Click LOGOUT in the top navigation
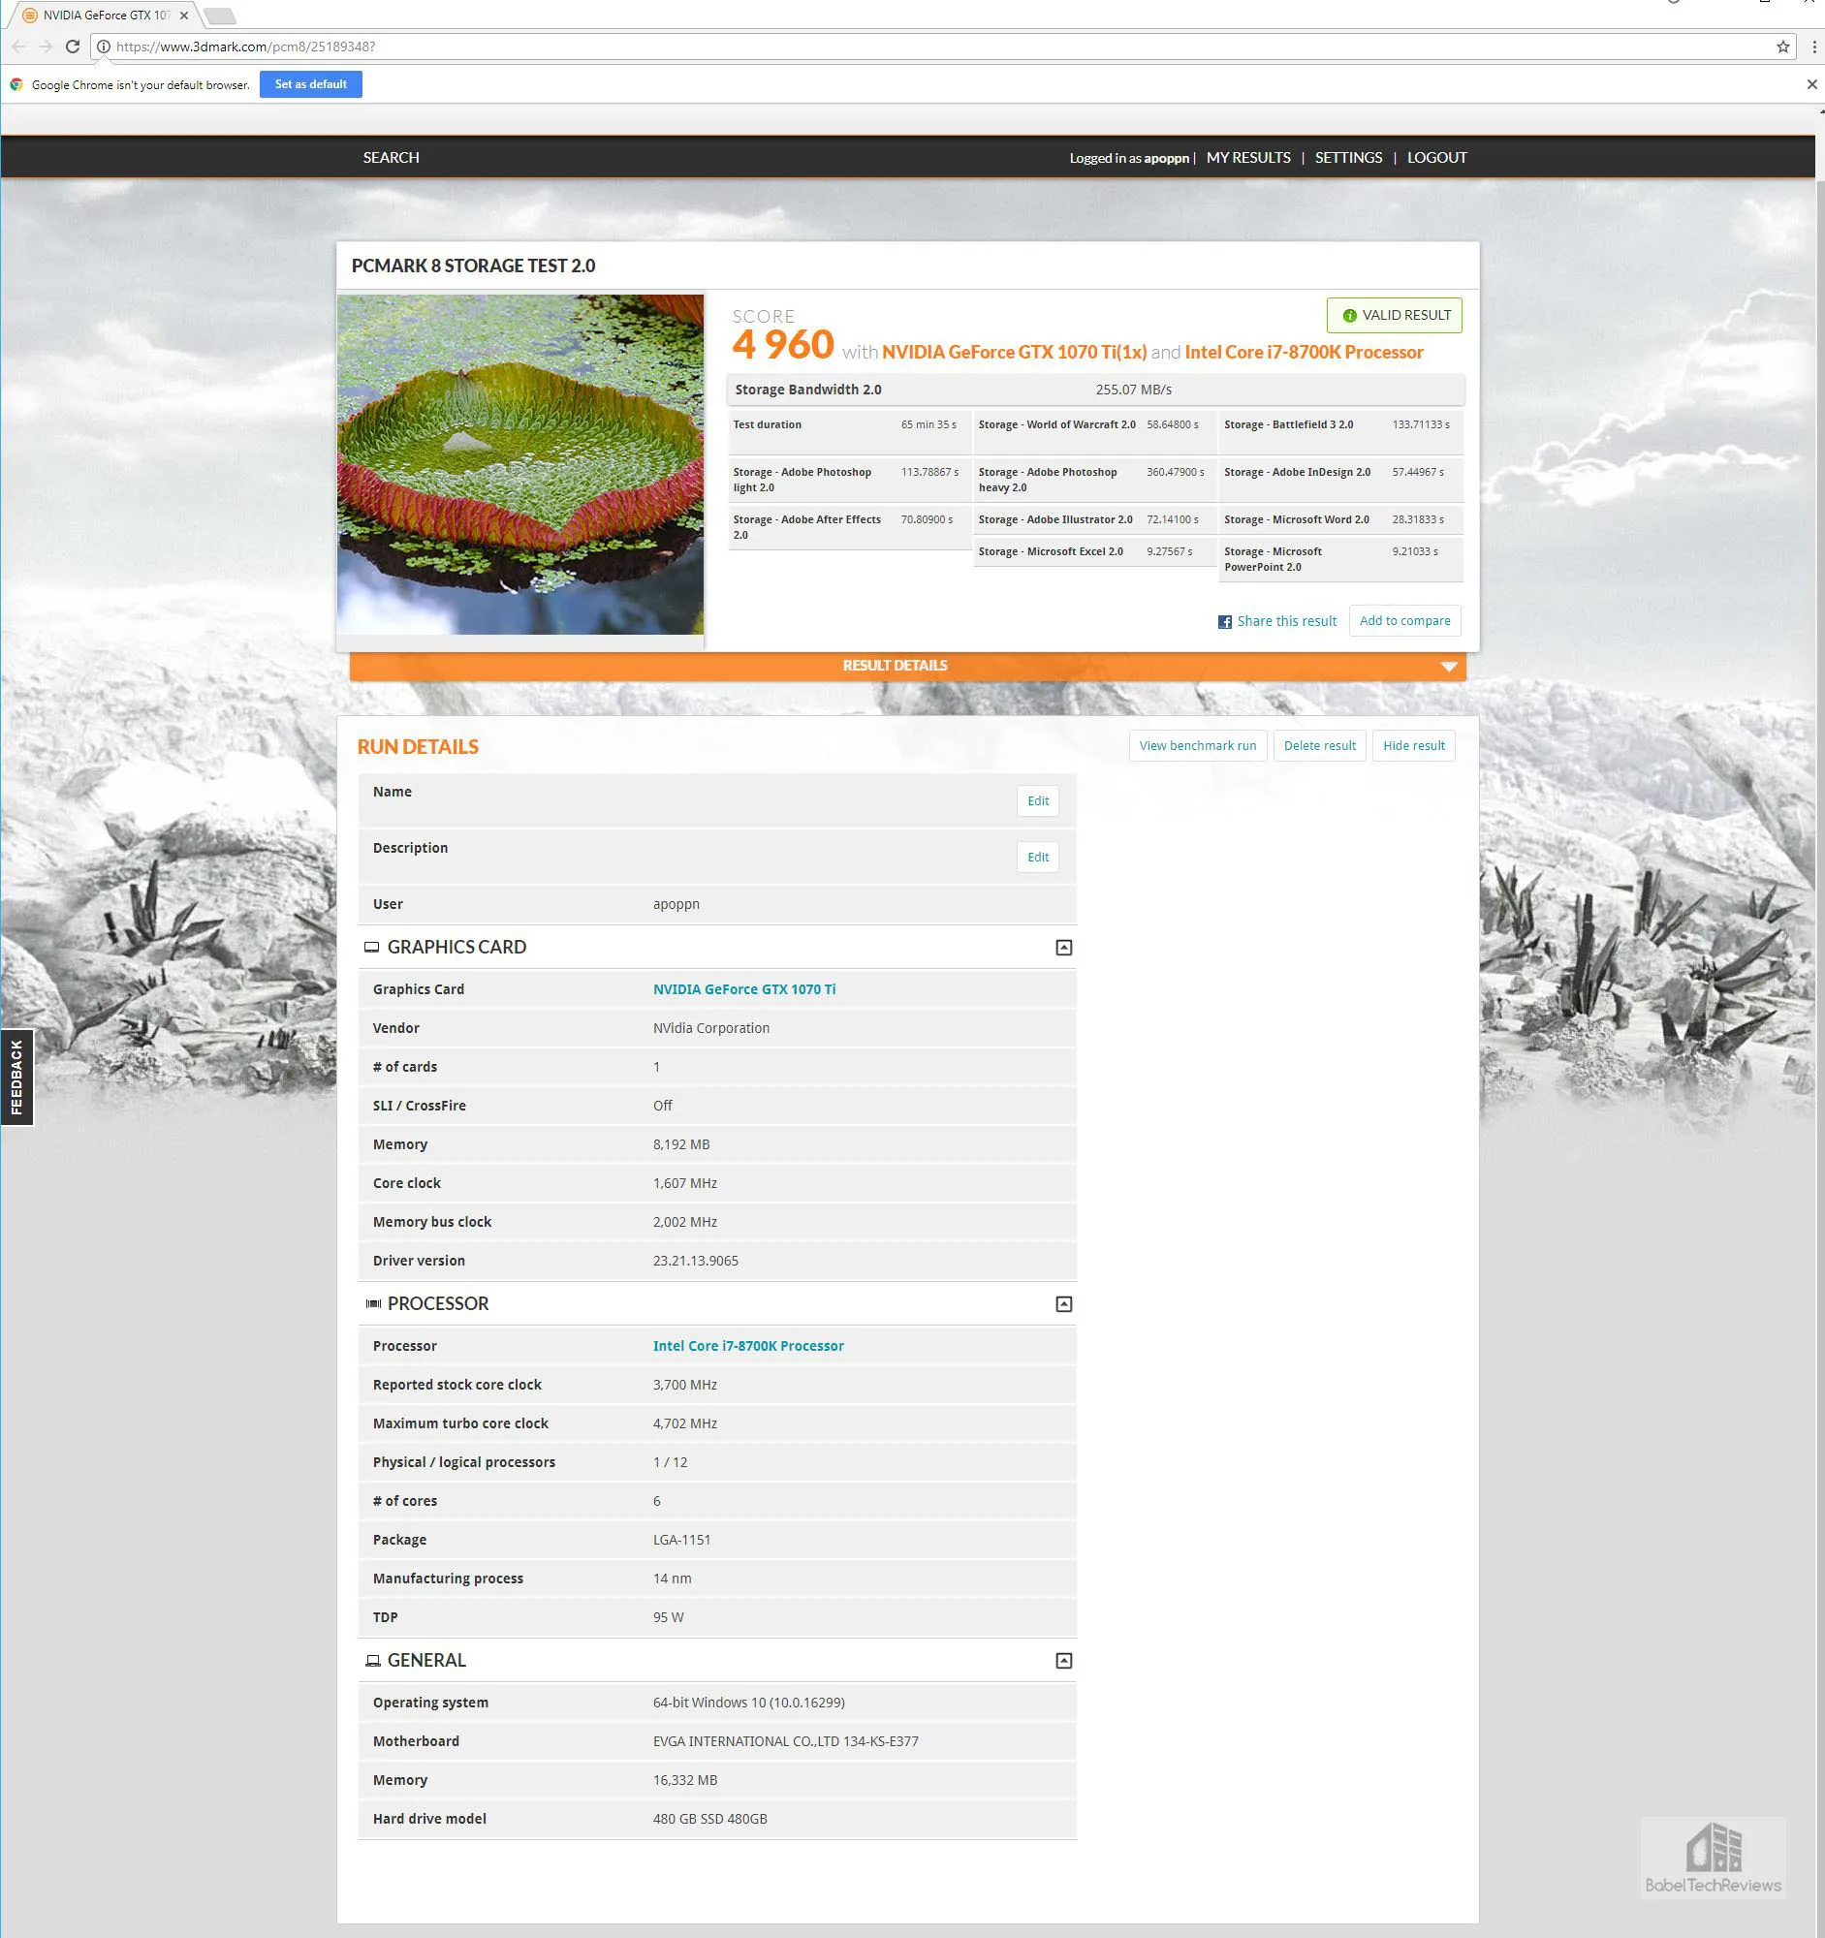The image size is (1825, 1938). click(1436, 157)
